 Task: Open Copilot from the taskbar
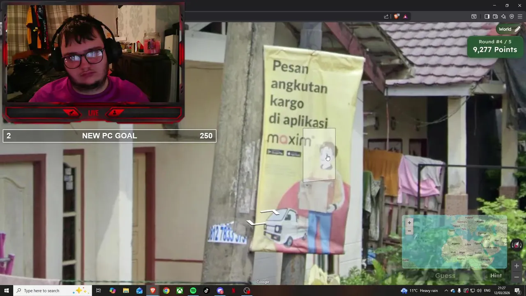(x=112, y=291)
